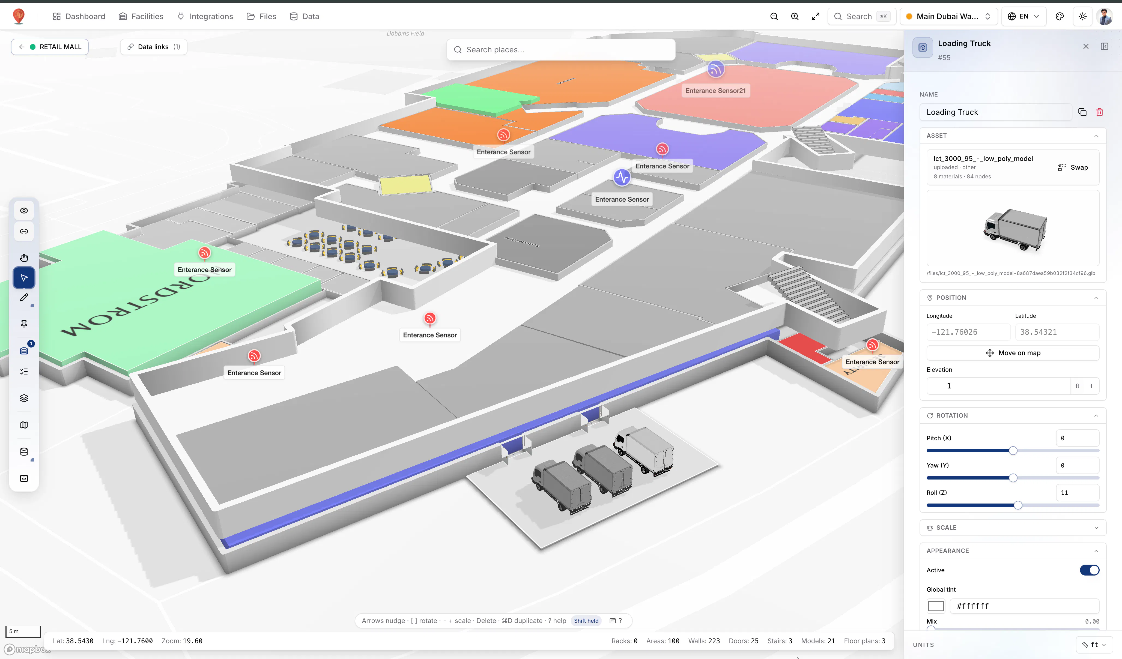The height and width of the screenshot is (659, 1122).
Task: Collapse the POSITION section
Action: 1096,298
